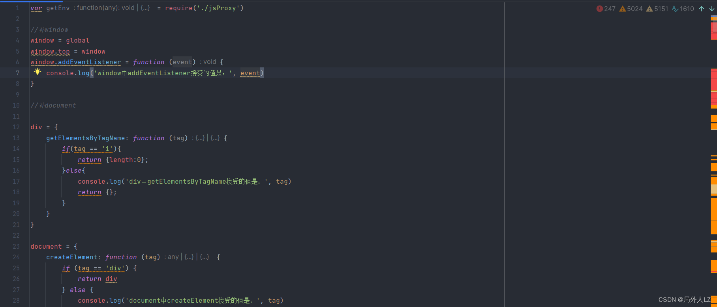Go to previous highlighted error with up arrow
Viewport: 717px width, 307px height.
[x=702, y=9]
